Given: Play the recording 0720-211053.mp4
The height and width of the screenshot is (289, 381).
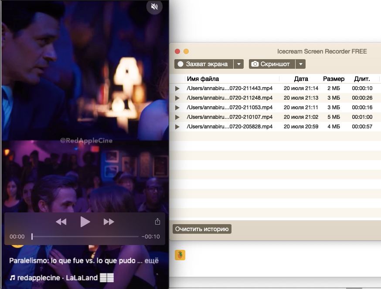Looking at the screenshot, I should (177, 108).
